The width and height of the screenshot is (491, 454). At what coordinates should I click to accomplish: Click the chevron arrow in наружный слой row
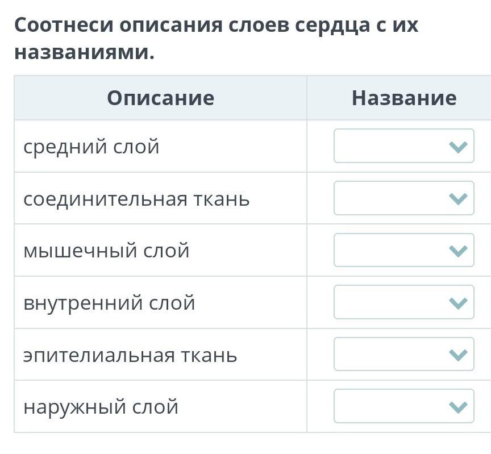(457, 407)
